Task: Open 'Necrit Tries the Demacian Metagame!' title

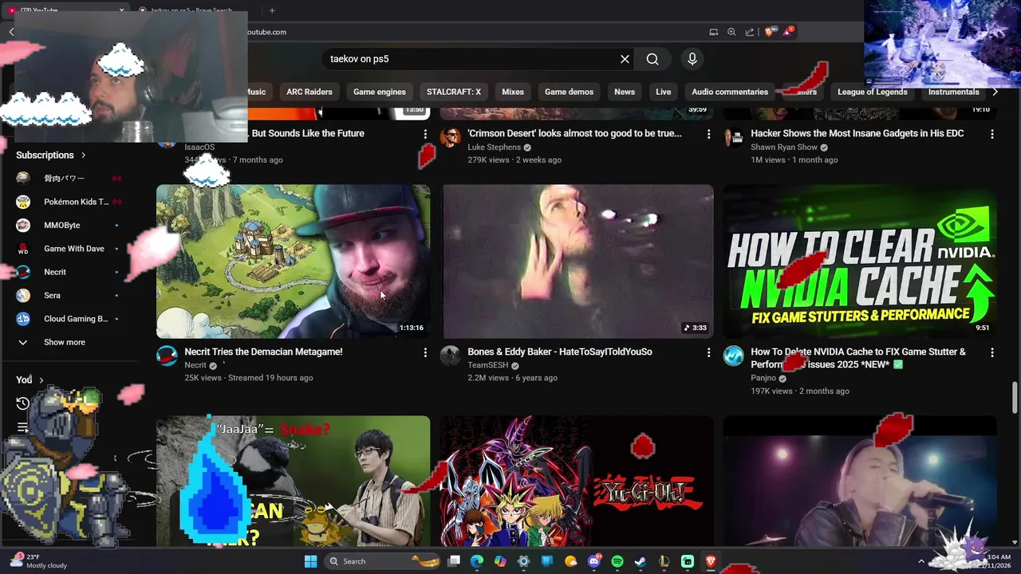Action: point(263,352)
